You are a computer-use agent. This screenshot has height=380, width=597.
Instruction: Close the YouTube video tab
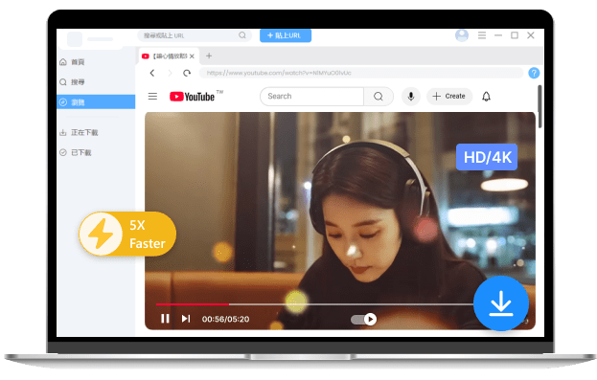click(192, 56)
